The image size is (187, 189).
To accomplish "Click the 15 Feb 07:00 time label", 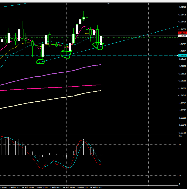I will click(x=14, y=188).
